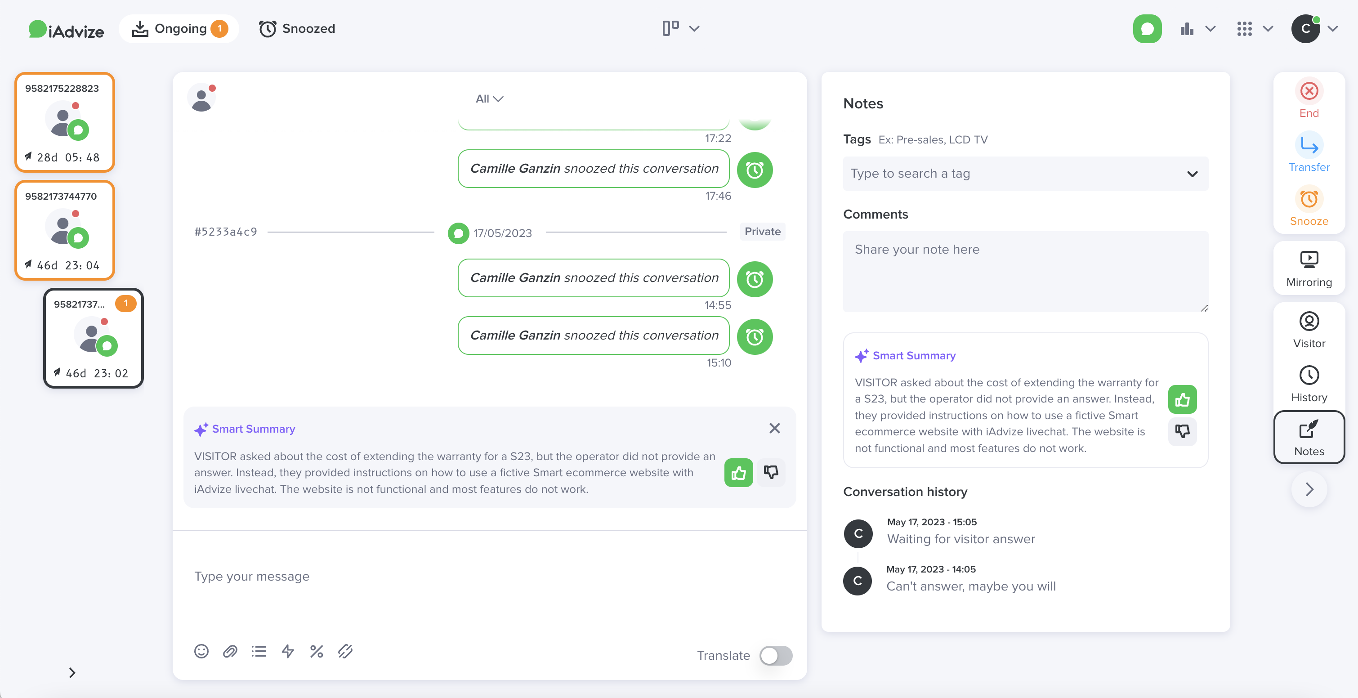Thumbs down the chat Smart Summary
1358x698 pixels.
point(771,472)
